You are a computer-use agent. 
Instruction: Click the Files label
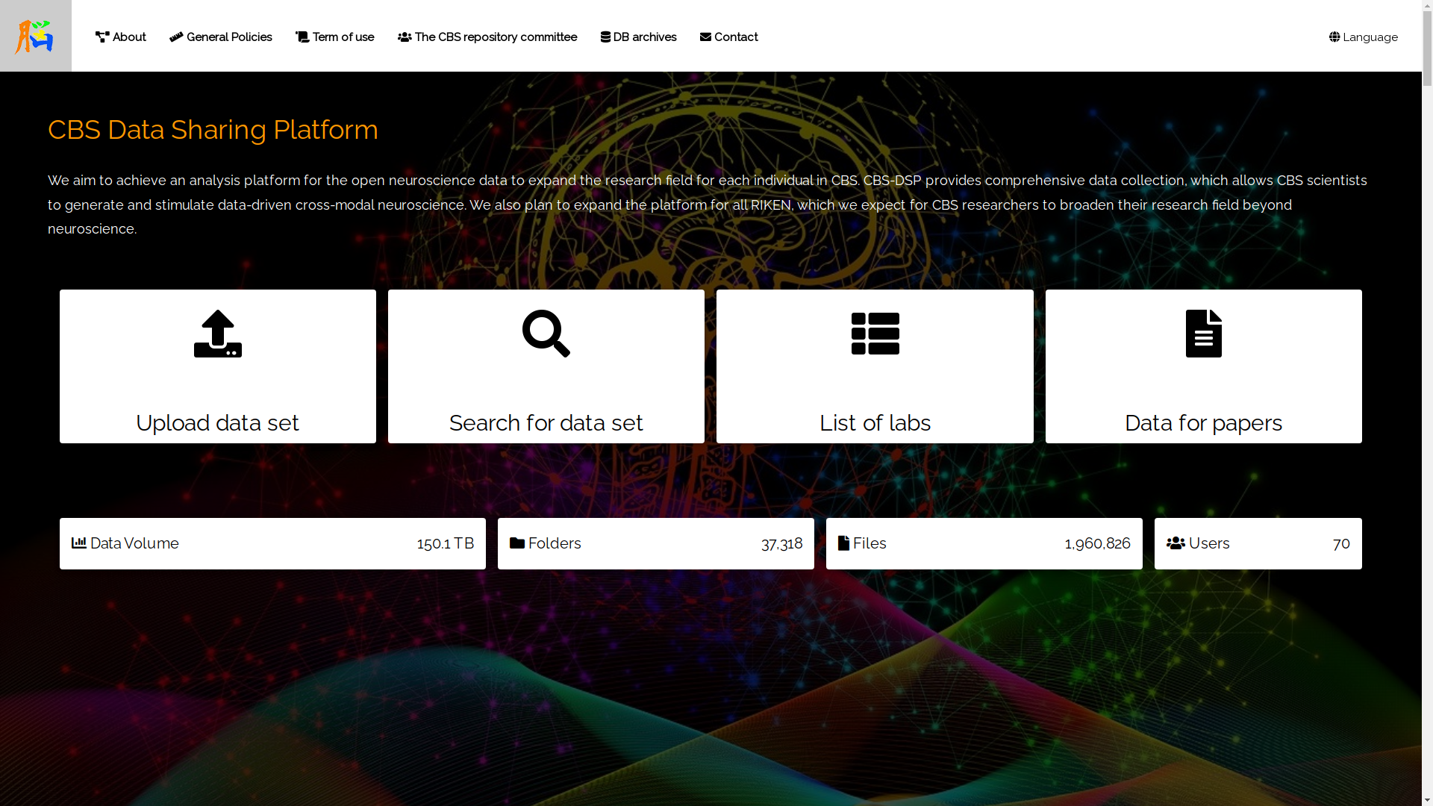(x=870, y=543)
